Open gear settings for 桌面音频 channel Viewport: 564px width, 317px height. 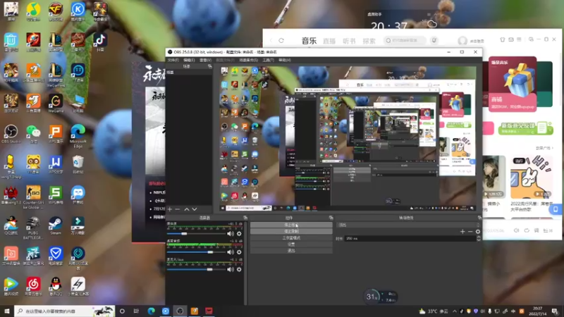[239, 252]
